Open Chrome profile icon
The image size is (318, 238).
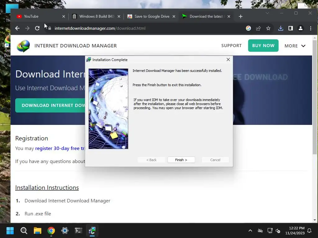click(301, 28)
